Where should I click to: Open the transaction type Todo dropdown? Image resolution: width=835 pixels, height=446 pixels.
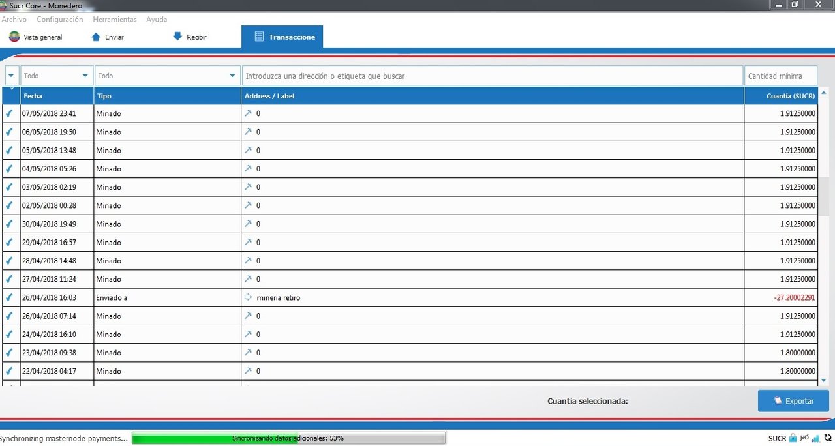pos(167,76)
